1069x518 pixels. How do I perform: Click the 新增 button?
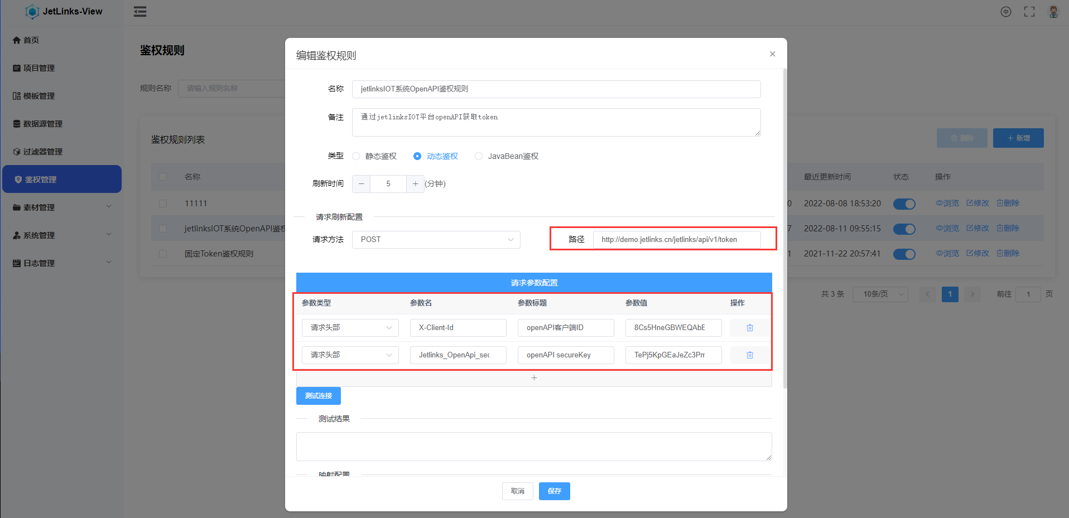point(1018,138)
